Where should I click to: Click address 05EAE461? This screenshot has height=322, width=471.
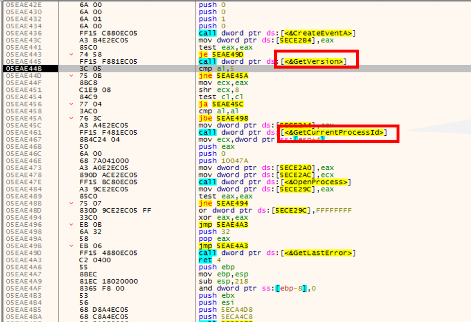click(24, 132)
